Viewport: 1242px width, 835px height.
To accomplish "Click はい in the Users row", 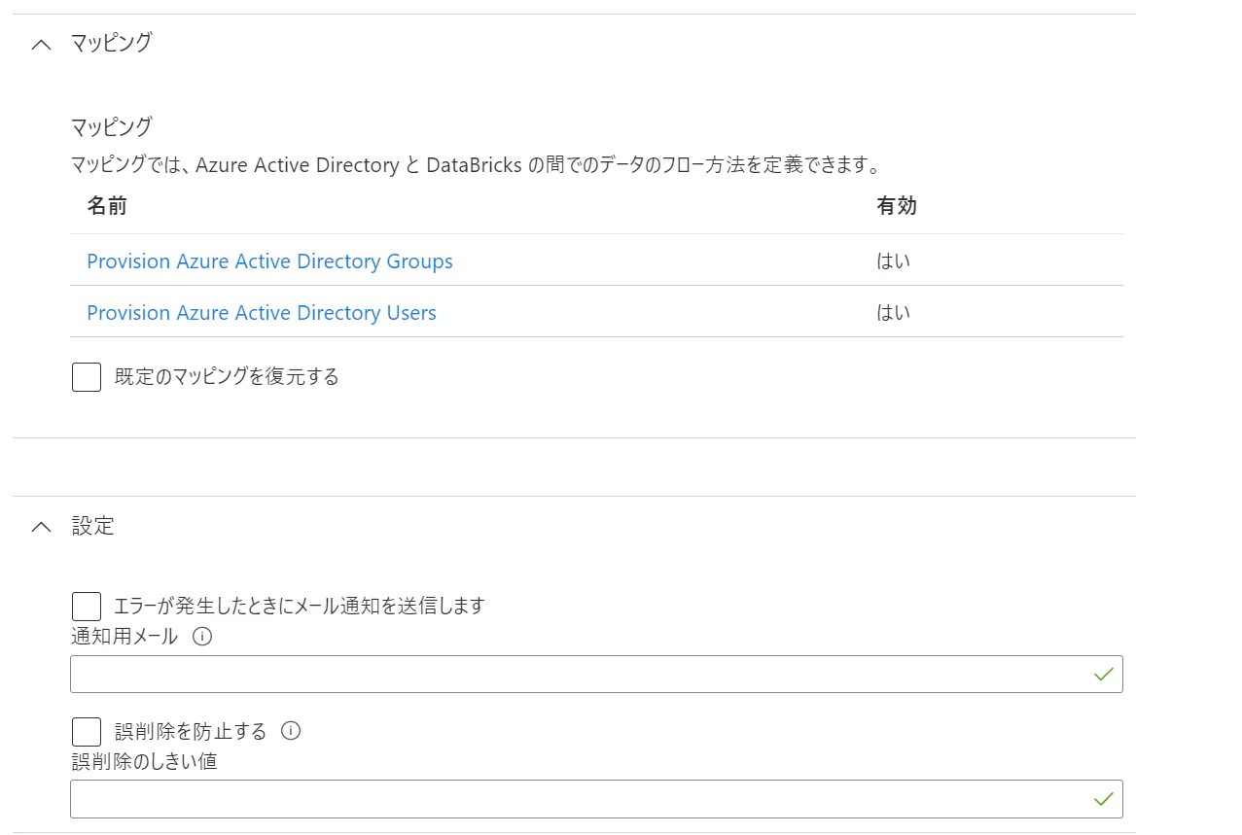I will pos(894,313).
